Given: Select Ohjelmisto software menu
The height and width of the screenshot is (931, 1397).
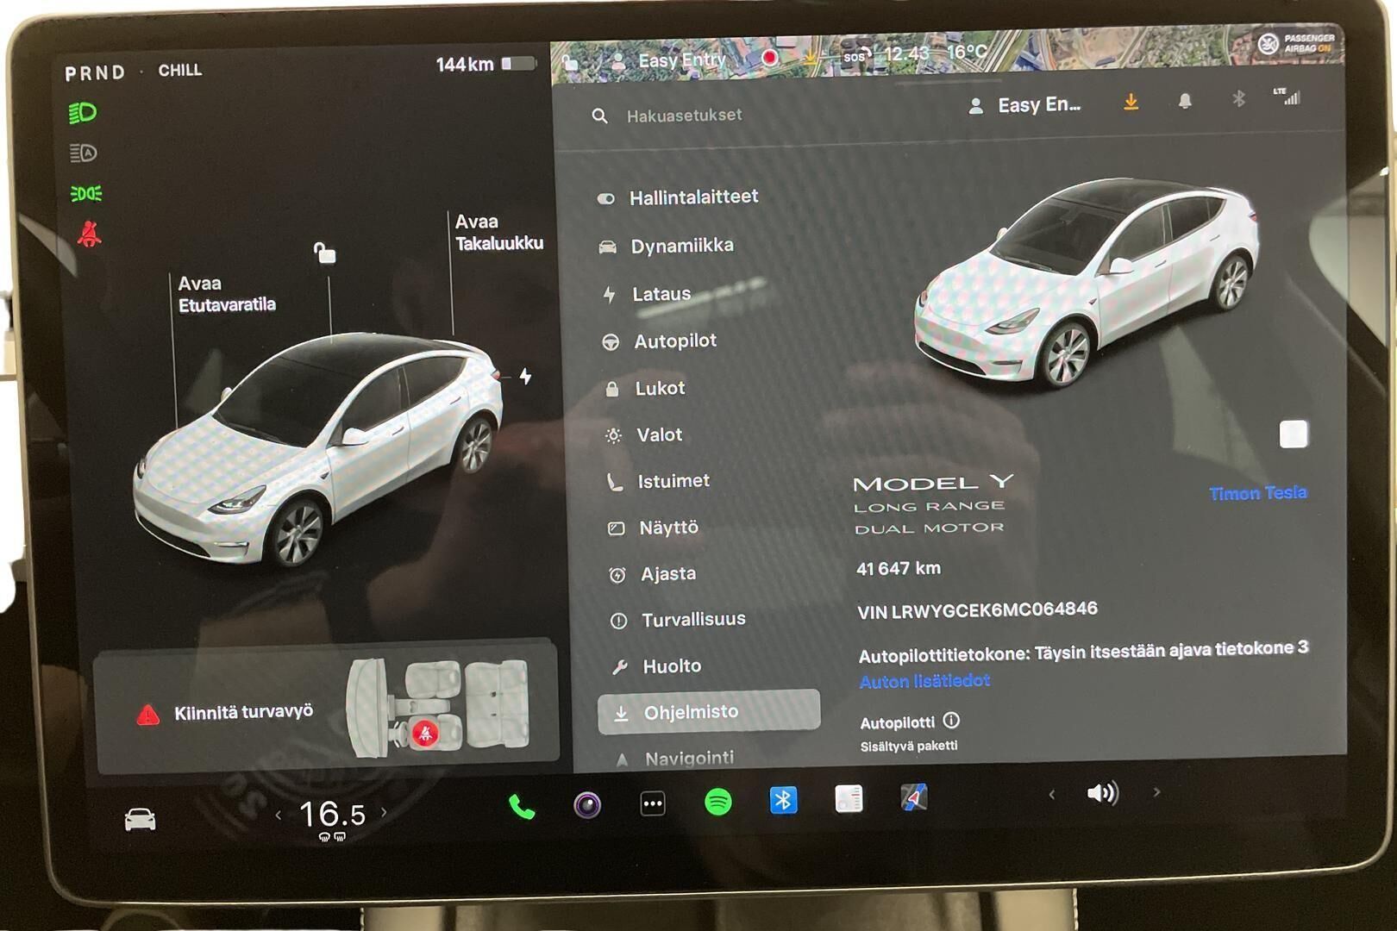Looking at the screenshot, I should (709, 712).
